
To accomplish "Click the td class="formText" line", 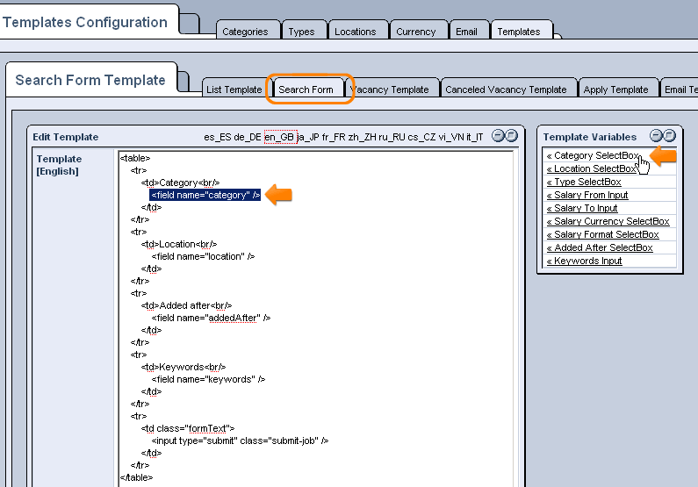I will [188, 428].
